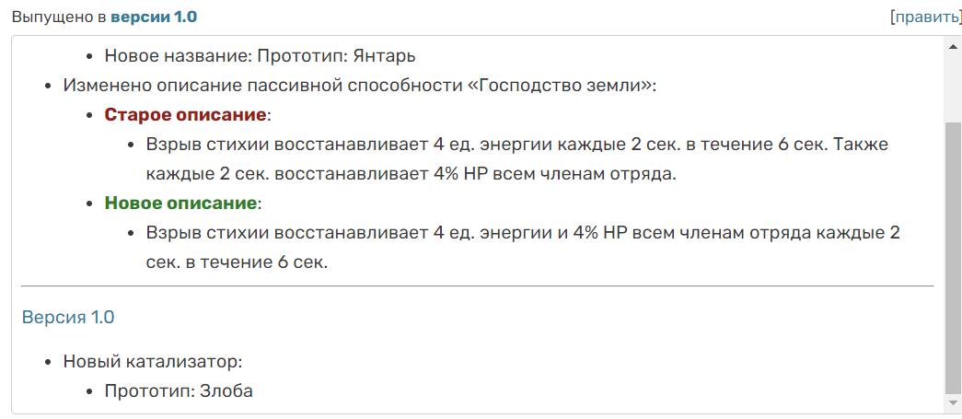Click the scrollbar down arrow

tap(953, 404)
